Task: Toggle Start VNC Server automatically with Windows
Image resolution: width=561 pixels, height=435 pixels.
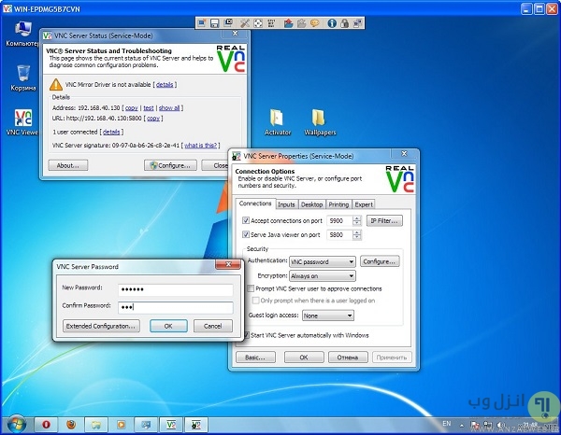Action: pos(246,335)
